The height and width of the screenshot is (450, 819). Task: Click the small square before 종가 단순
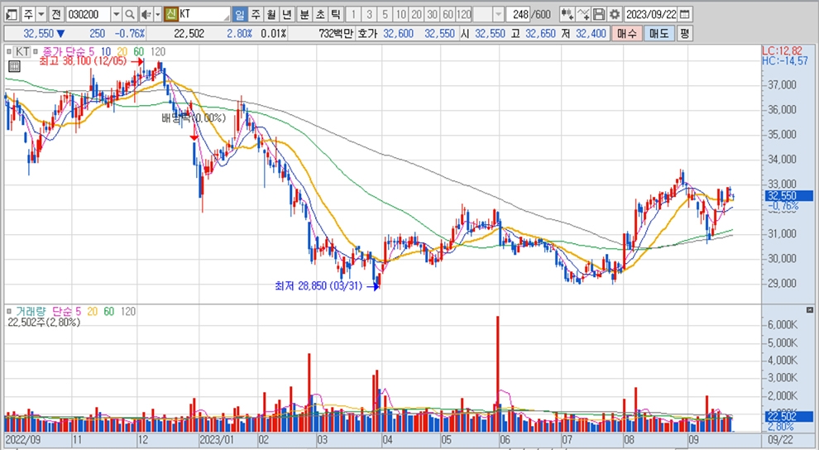[36, 51]
